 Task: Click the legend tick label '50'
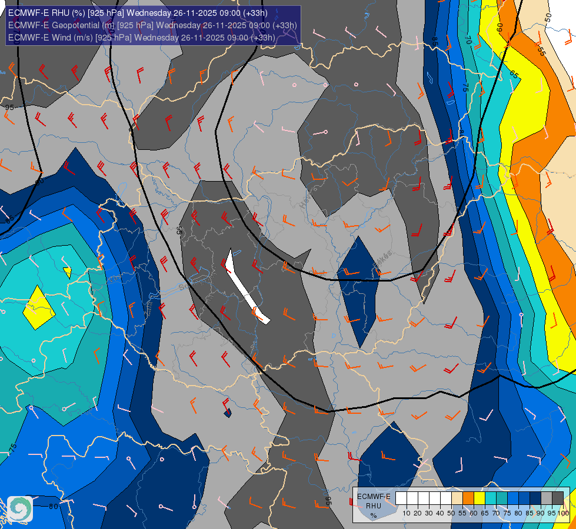[x=451, y=513]
